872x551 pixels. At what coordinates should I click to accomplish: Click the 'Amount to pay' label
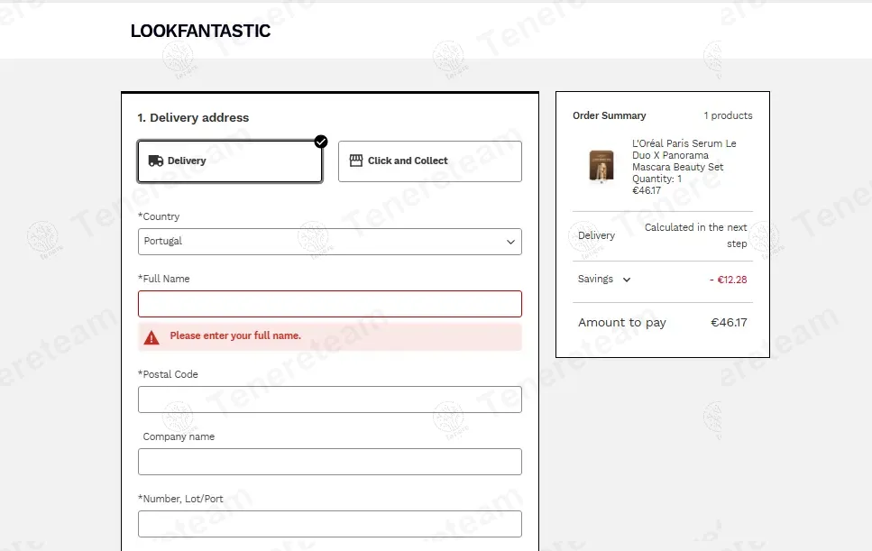(x=621, y=323)
